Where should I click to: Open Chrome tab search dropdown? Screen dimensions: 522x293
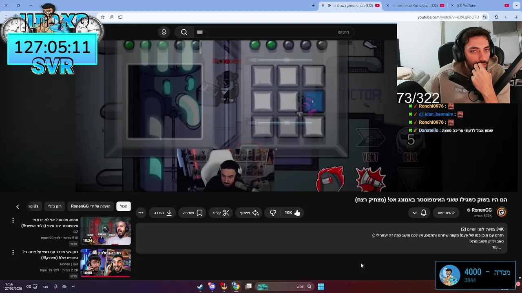[517, 6]
